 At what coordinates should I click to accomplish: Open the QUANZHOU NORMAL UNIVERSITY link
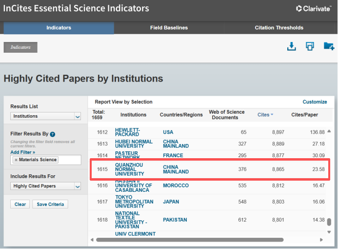point(129,169)
